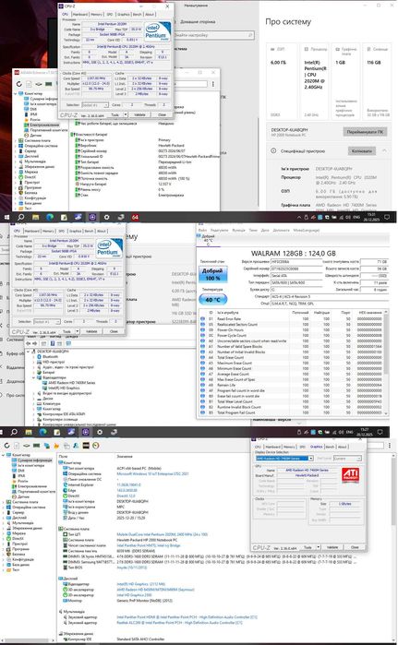Click flame stability test icon in AIDA64 summary toolbar
Viewport: 398px width, 645px height.
click(56, 446)
